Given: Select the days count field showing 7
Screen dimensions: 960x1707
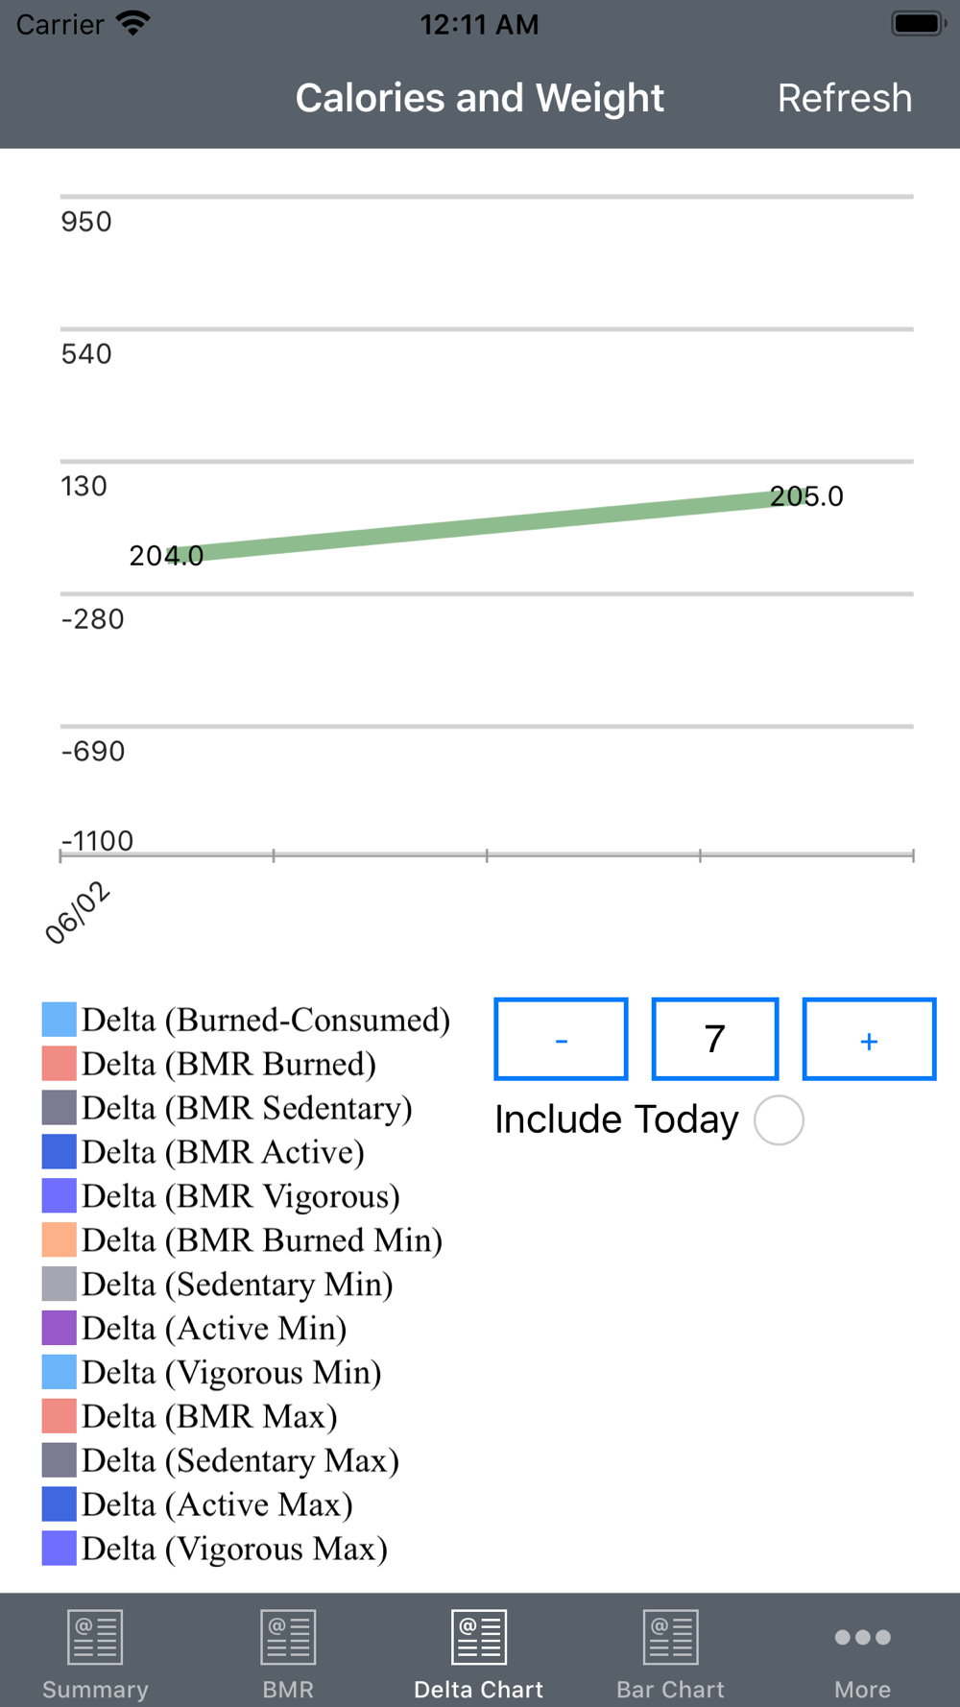Looking at the screenshot, I should 714,1039.
